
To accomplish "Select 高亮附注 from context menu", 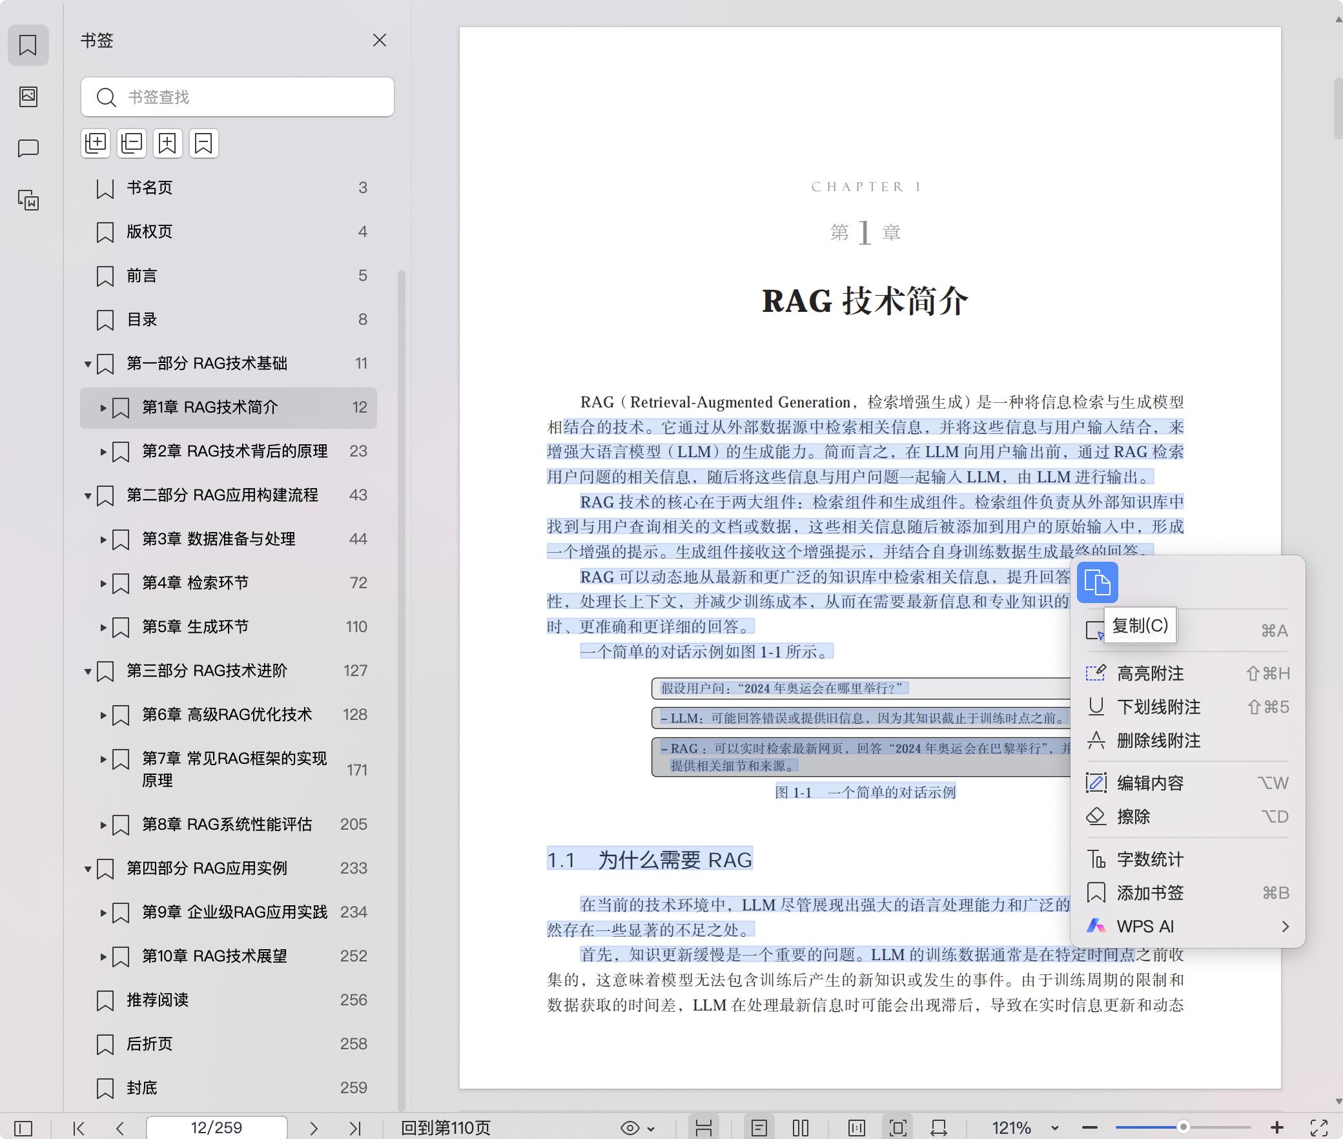I will tap(1150, 673).
